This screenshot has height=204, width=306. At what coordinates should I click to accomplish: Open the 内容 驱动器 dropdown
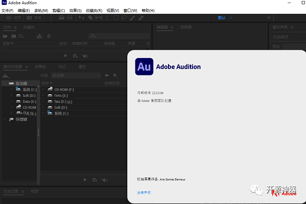point(76,75)
